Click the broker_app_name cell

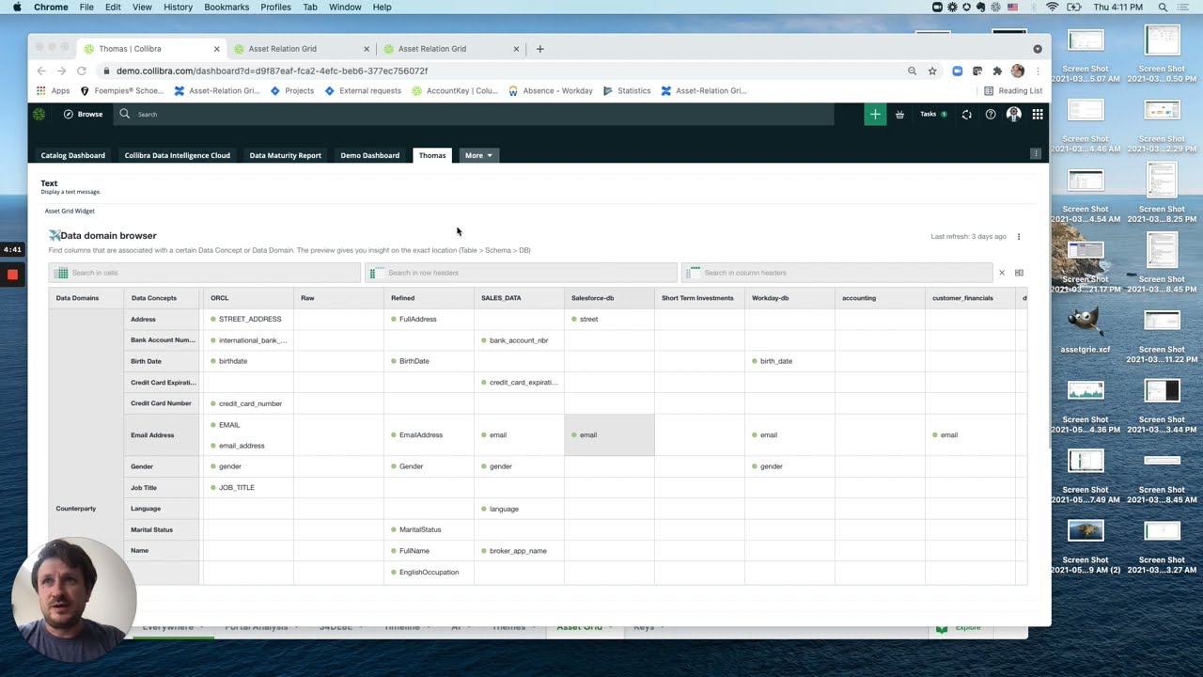pos(519,551)
